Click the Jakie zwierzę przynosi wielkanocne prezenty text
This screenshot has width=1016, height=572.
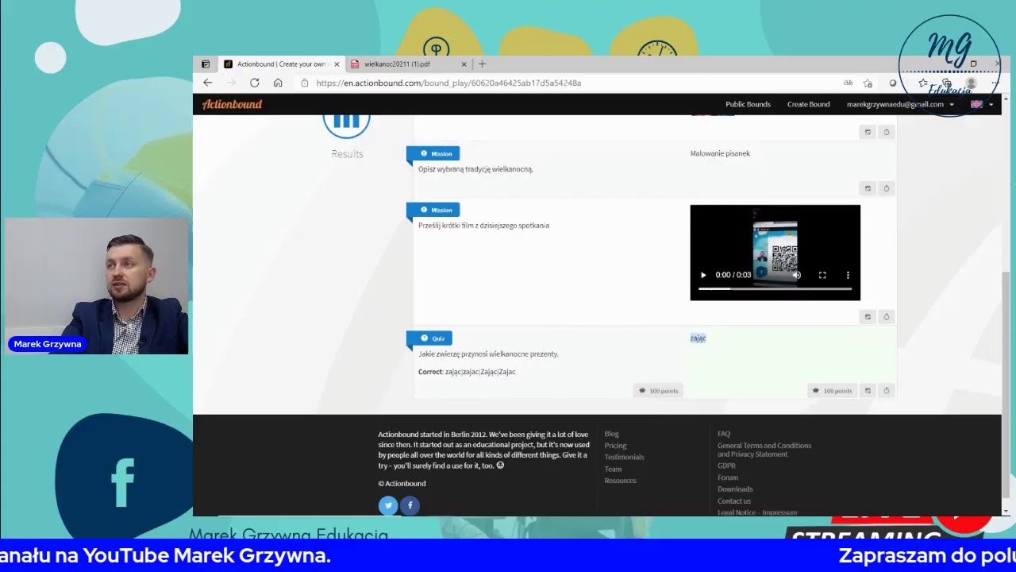point(488,354)
